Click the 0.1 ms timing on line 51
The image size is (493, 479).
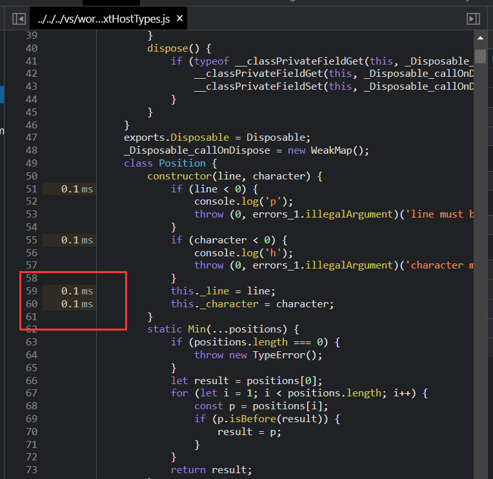click(77, 189)
